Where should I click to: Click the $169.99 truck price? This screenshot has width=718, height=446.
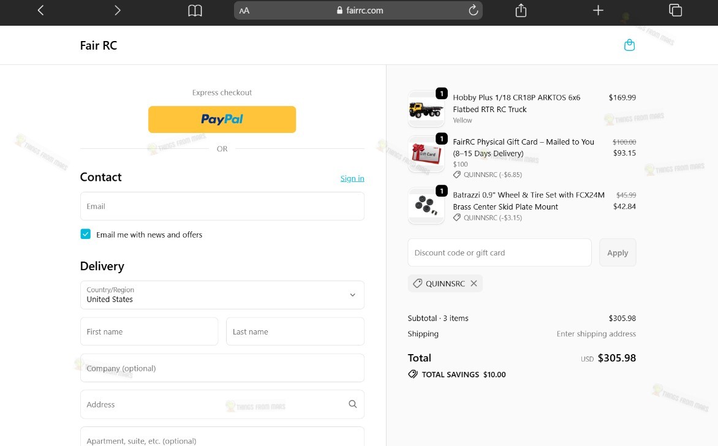tap(622, 97)
